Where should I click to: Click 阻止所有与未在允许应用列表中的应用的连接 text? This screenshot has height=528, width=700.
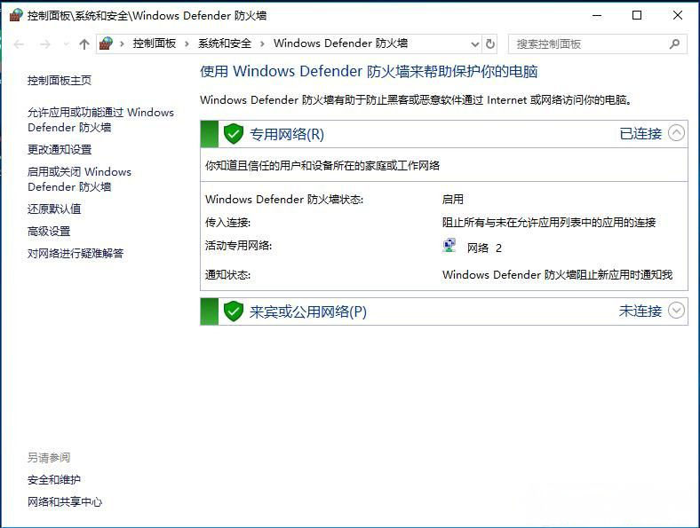coord(549,222)
